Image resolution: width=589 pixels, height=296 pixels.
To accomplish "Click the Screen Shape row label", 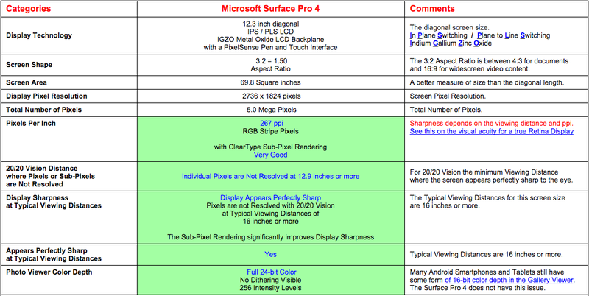I will [x=29, y=65].
